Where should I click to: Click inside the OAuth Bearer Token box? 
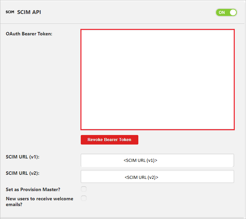click(x=157, y=80)
